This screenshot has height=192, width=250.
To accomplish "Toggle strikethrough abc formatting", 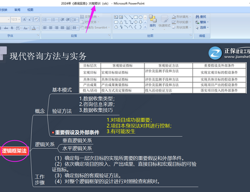I will coord(6,28).
